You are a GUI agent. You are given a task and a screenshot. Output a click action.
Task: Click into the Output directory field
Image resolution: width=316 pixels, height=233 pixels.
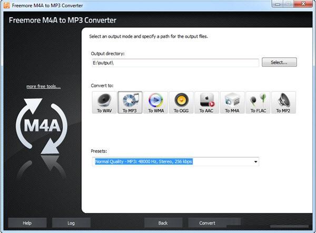(x=175, y=63)
